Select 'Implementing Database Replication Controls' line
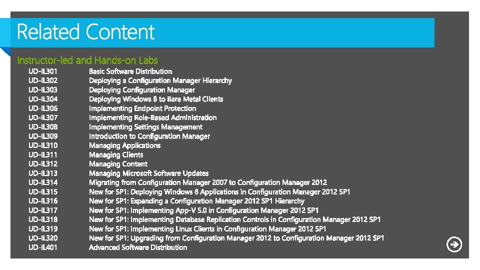 coord(234,220)
